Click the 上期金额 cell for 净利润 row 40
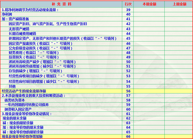 179,14
